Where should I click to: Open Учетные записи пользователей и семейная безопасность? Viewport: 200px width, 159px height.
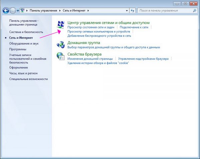28,59
